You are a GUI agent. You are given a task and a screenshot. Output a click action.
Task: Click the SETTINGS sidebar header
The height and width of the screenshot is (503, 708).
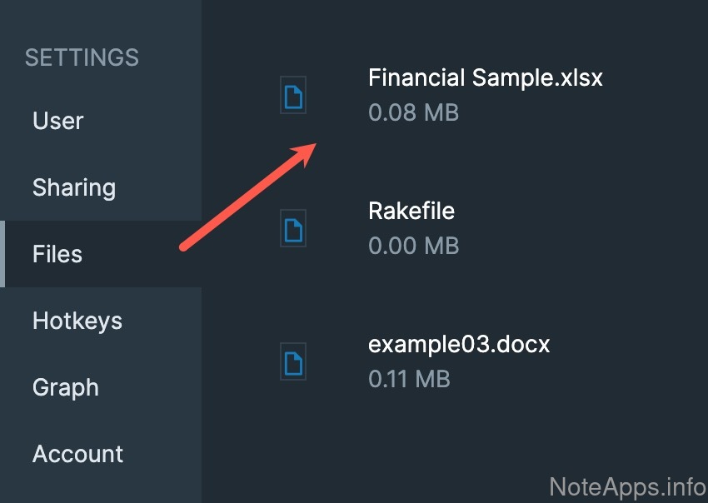point(82,57)
